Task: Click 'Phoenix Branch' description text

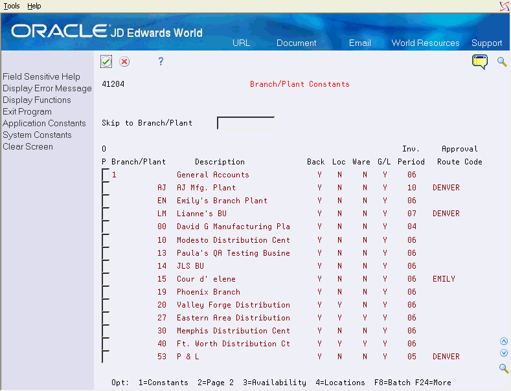Action: tap(209, 292)
